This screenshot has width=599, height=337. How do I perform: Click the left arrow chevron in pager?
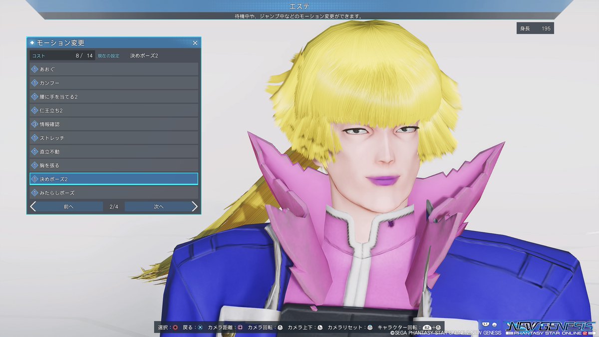click(33, 207)
